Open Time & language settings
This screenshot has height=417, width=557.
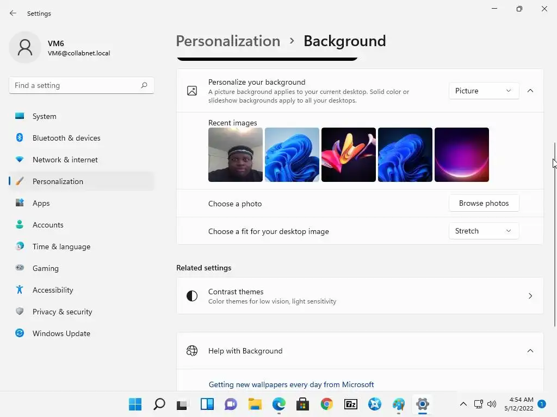pos(82,247)
